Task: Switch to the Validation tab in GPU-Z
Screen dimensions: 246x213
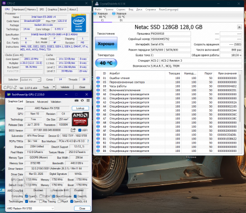Action: point(55,101)
